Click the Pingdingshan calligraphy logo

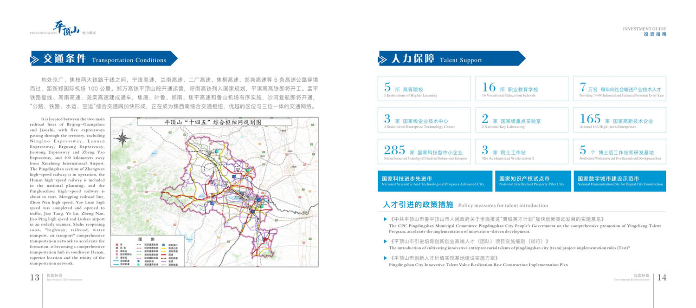[x=66, y=28]
